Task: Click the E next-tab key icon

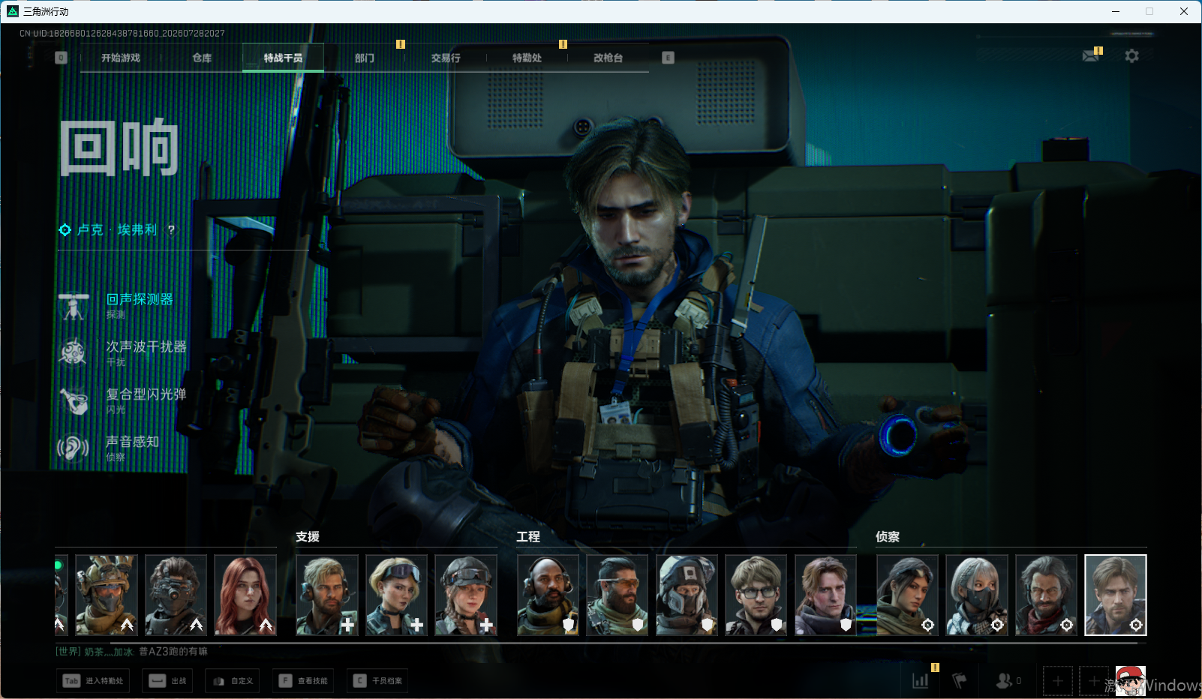Action: (x=668, y=58)
